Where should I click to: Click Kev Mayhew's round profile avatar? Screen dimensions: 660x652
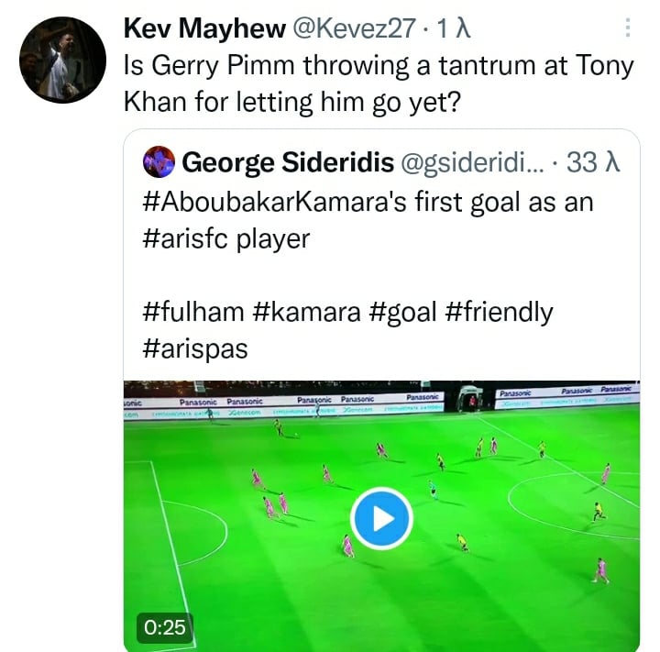click(x=61, y=59)
